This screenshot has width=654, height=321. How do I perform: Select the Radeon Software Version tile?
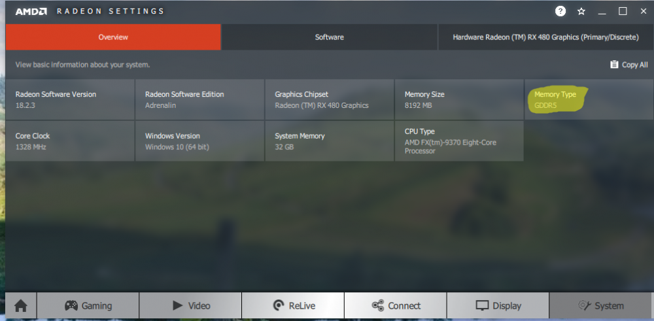pos(69,99)
